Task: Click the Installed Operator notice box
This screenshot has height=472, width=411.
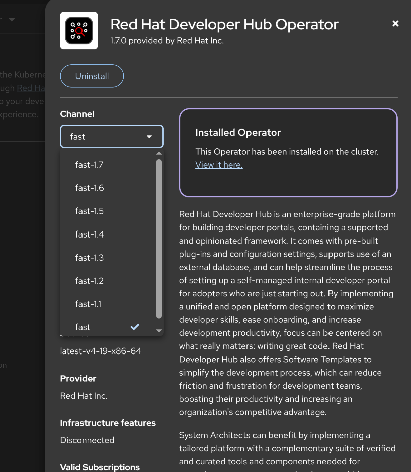Action: pos(288,153)
